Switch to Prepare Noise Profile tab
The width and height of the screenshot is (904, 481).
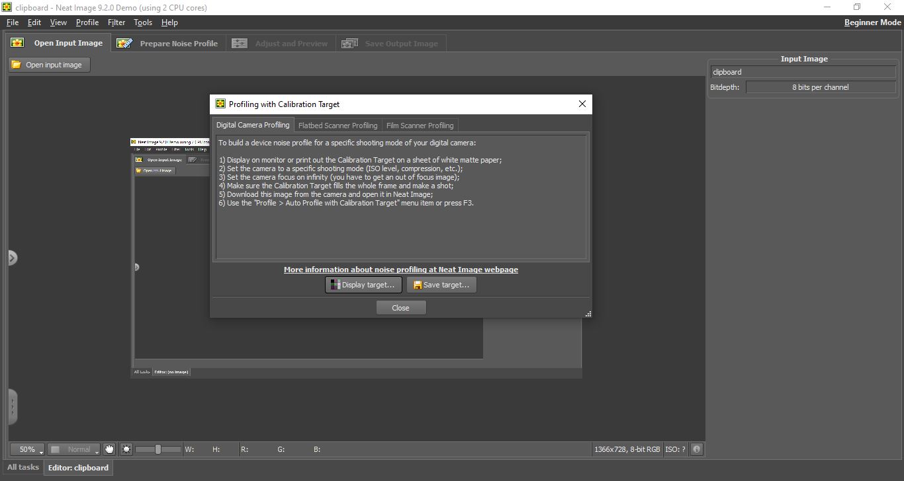point(168,44)
